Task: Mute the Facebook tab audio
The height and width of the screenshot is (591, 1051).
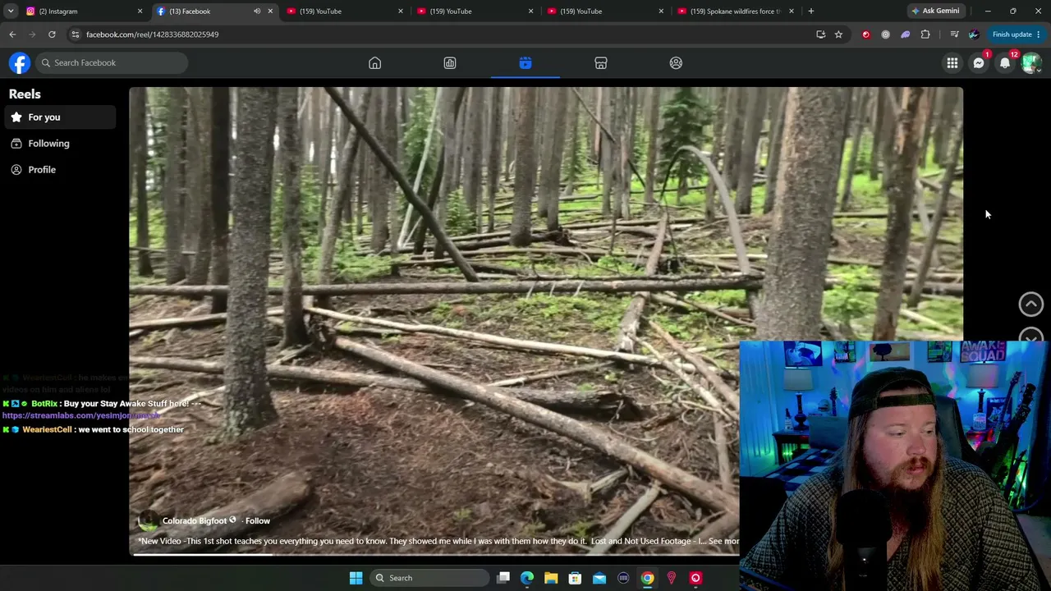Action: [257, 11]
